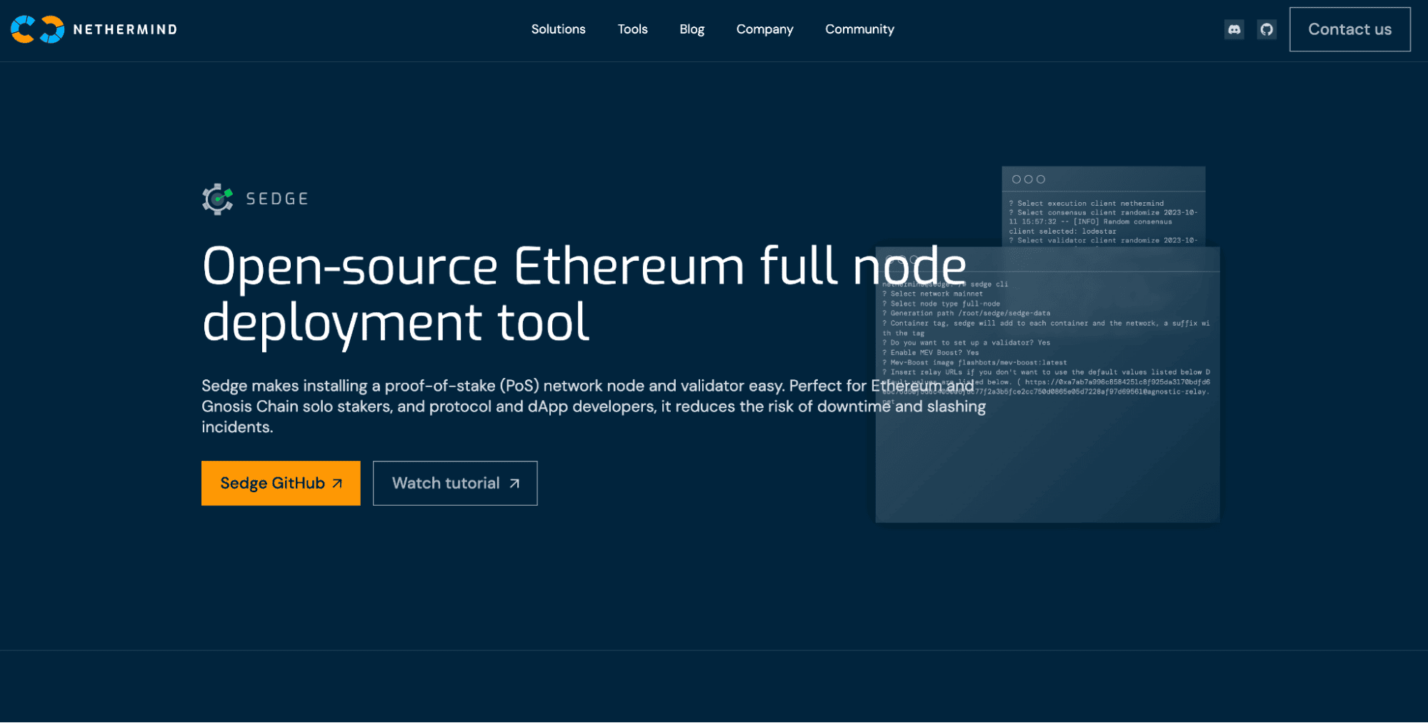This screenshot has height=723, width=1428.
Task: Go to the Blog page
Action: tap(691, 29)
